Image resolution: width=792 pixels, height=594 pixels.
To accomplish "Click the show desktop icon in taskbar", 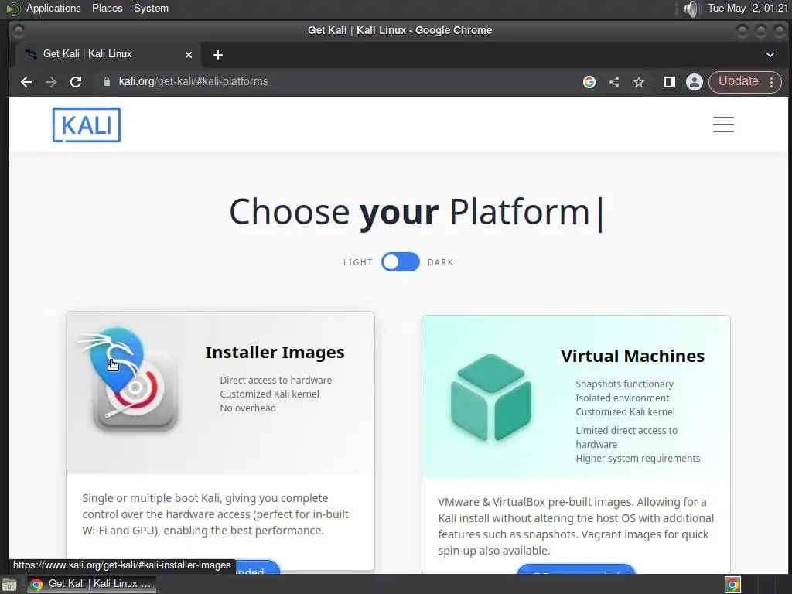I will [x=9, y=585].
